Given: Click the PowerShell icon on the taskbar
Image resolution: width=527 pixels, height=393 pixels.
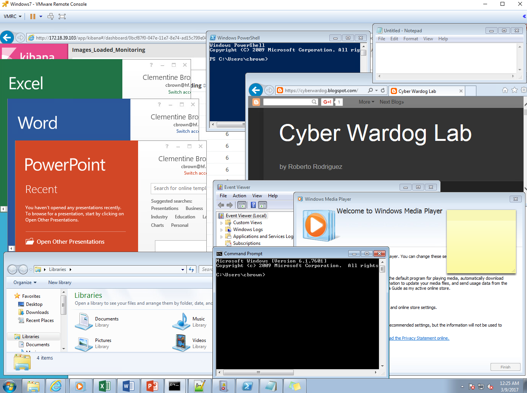Looking at the screenshot, I should tap(247, 386).
